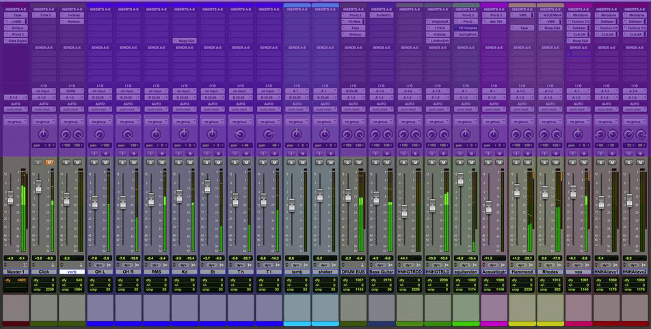Image resolution: width=651 pixels, height=329 pixels.
Task: Open the group selector on Hammond track
Action: (x=522, y=122)
